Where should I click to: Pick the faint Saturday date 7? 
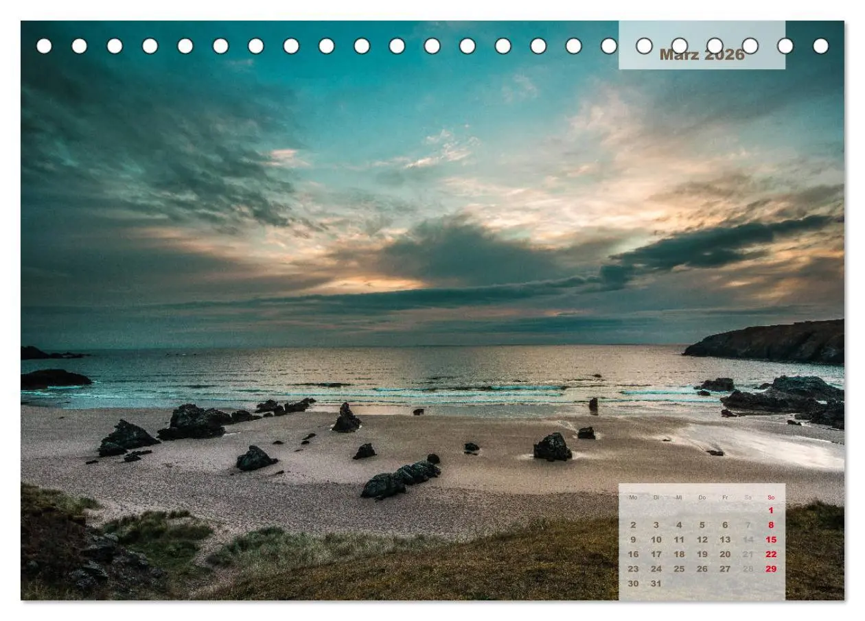[748, 525]
